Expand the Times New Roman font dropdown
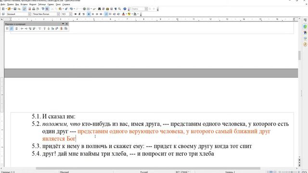The image size is (308, 173). pos(58,14)
